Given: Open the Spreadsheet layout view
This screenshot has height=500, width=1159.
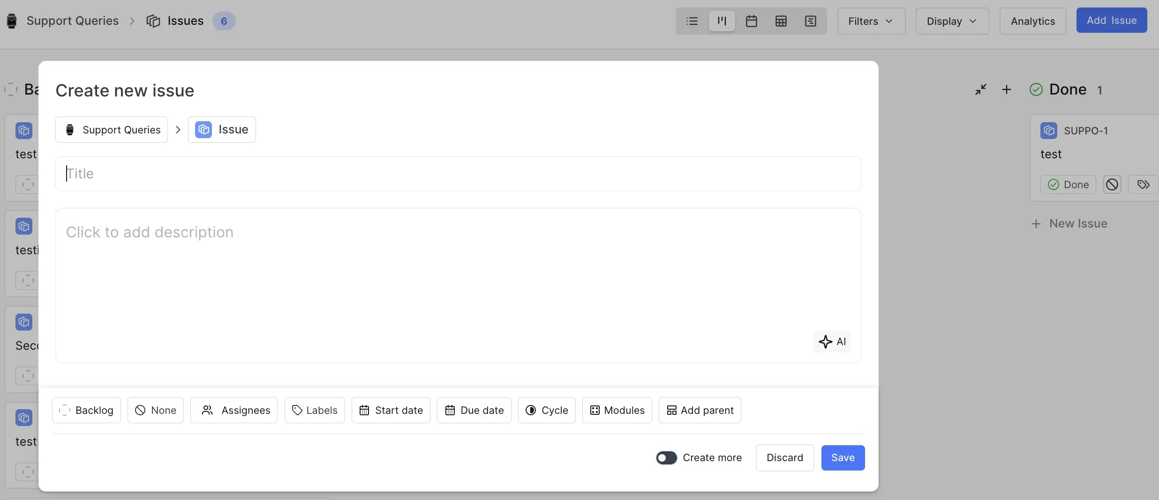Looking at the screenshot, I should pyautogui.click(x=781, y=21).
